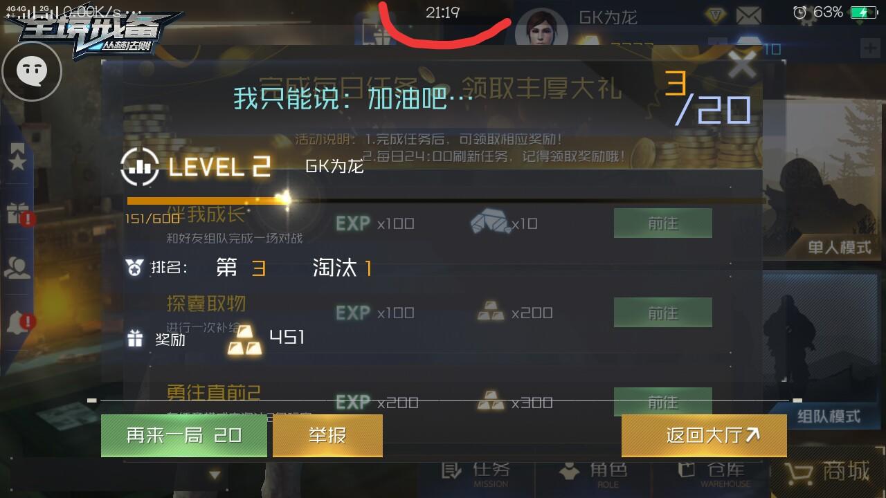886x498 pixels.
Task: Open the gift box sidebar icon
Action: pos(17,214)
